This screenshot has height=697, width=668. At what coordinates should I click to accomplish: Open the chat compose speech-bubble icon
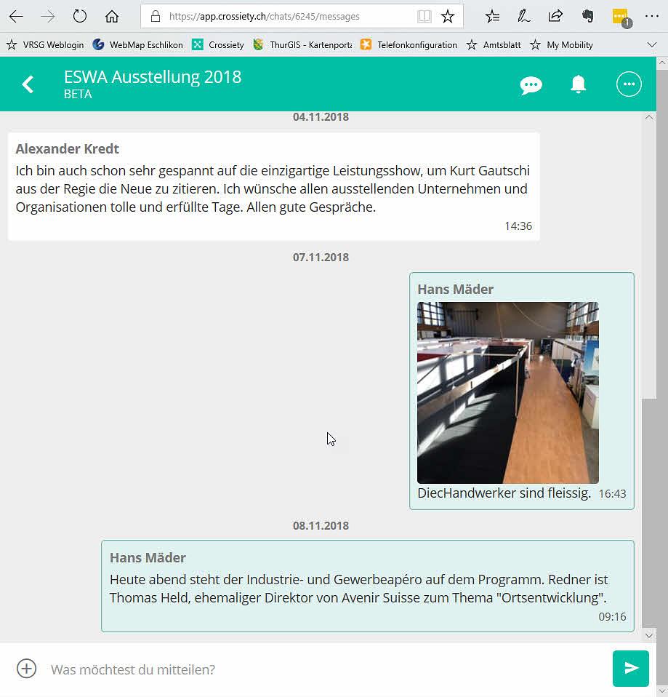pos(531,84)
